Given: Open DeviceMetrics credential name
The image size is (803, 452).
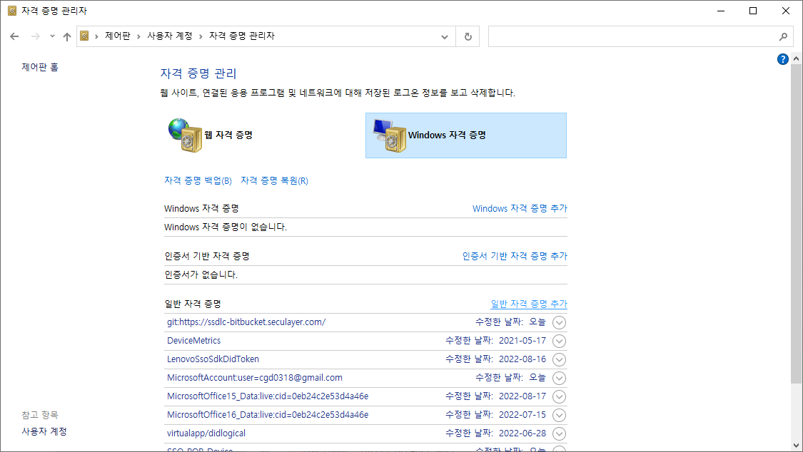Looking at the screenshot, I should point(193,341).
